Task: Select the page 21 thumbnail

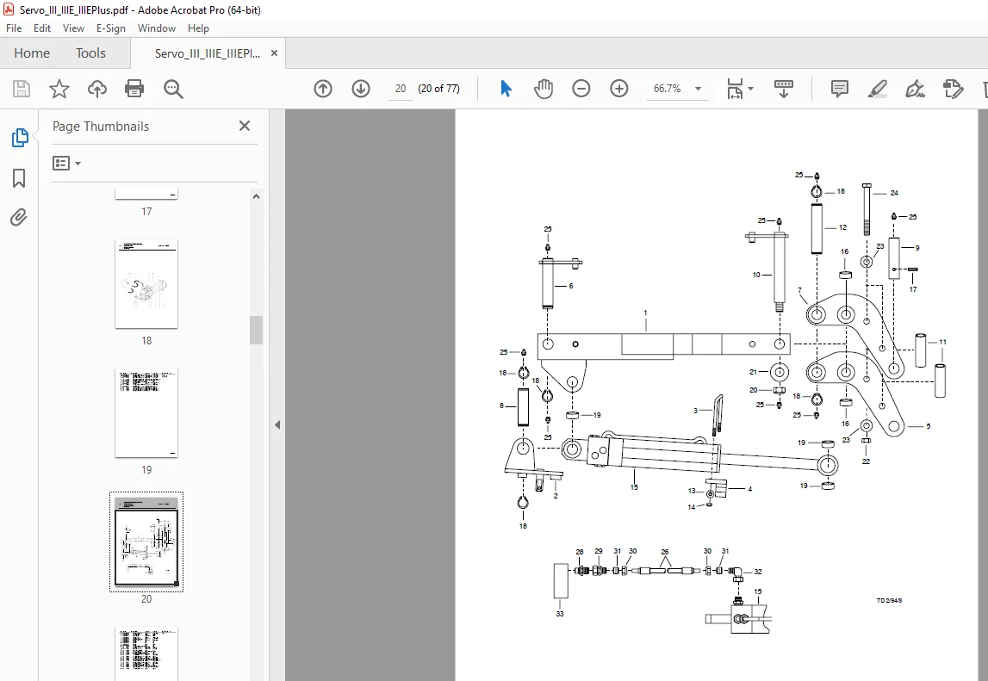Action: [x=146, y=653]
